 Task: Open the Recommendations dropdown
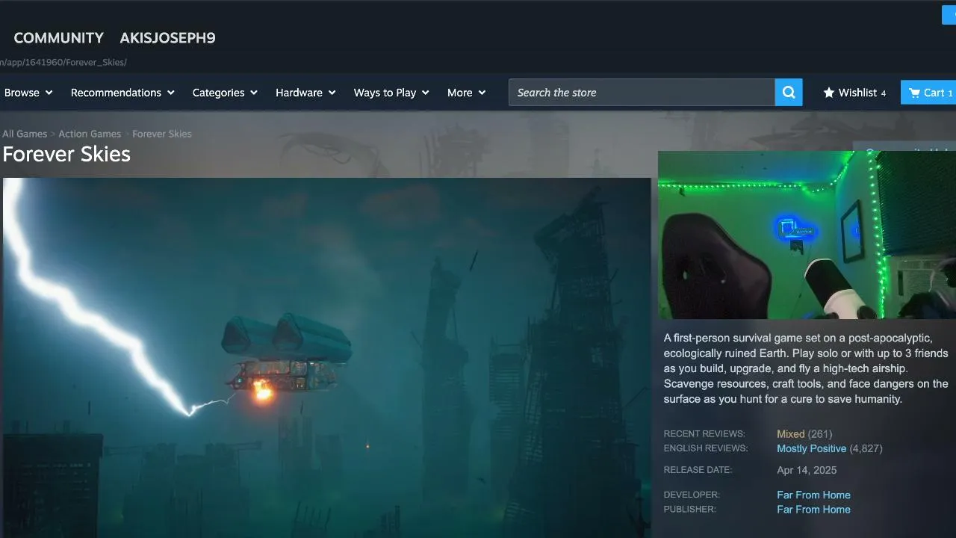(x=122, y=93)
